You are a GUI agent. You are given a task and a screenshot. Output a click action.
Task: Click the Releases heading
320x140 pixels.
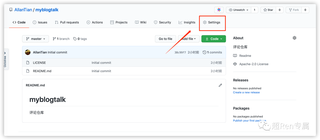(x=241, y=80)
